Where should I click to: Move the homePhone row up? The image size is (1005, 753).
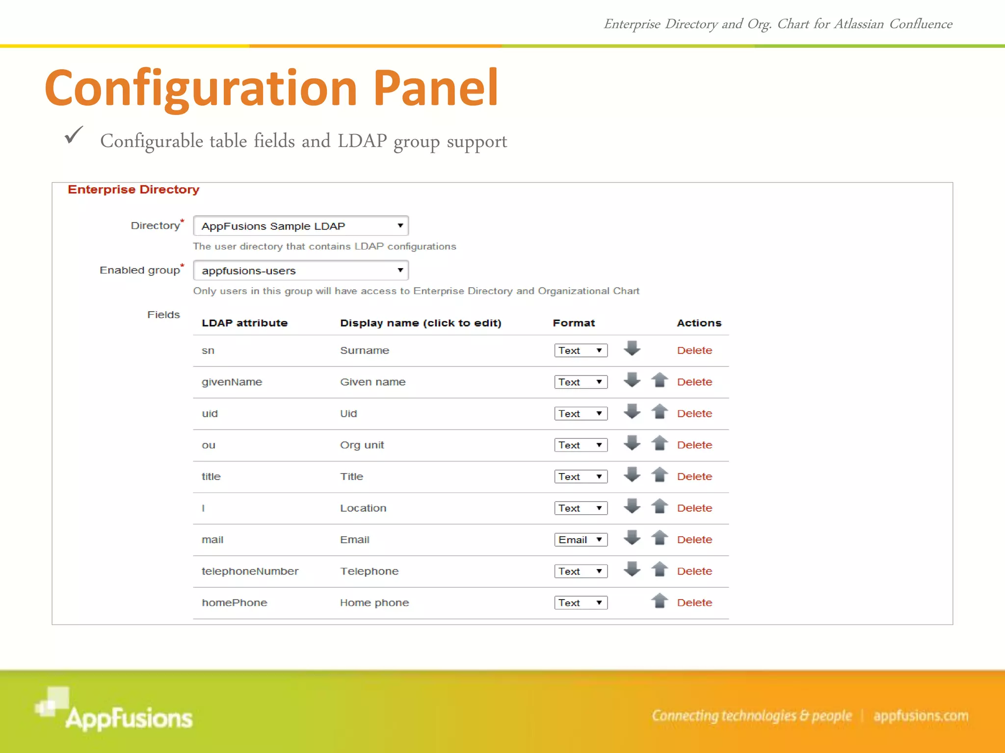point(660,601)
